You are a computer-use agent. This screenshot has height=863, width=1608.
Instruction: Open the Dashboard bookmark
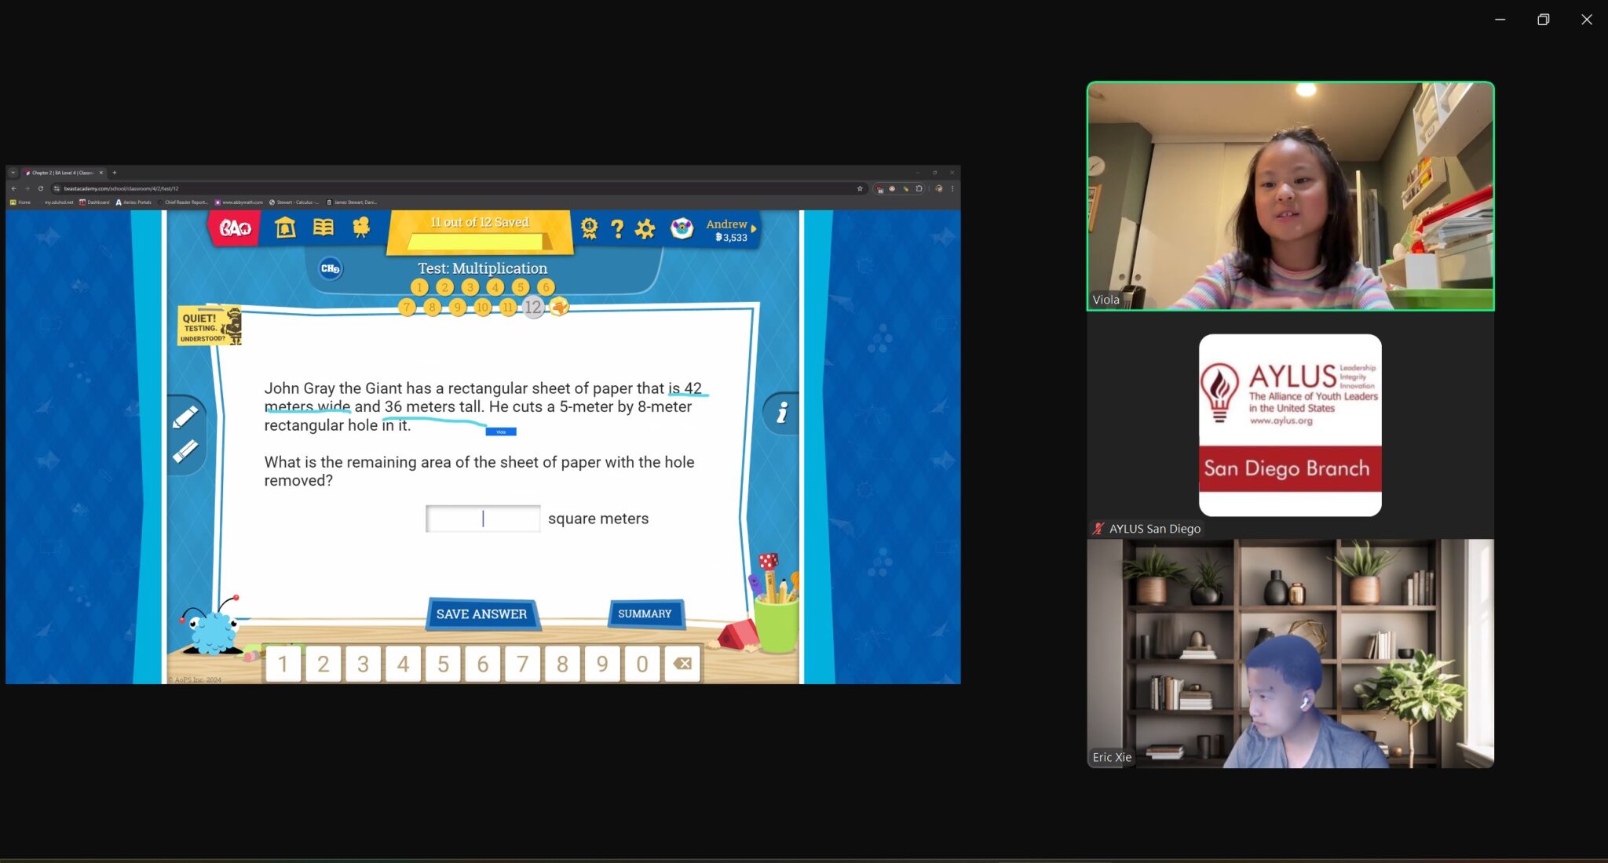pyautogui.click(x=94, y=202)
